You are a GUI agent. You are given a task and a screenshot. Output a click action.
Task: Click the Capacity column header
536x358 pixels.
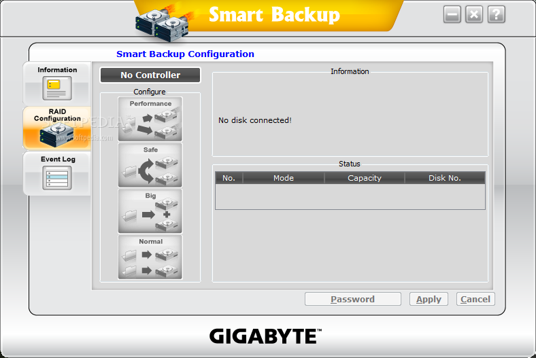point(365,178)
